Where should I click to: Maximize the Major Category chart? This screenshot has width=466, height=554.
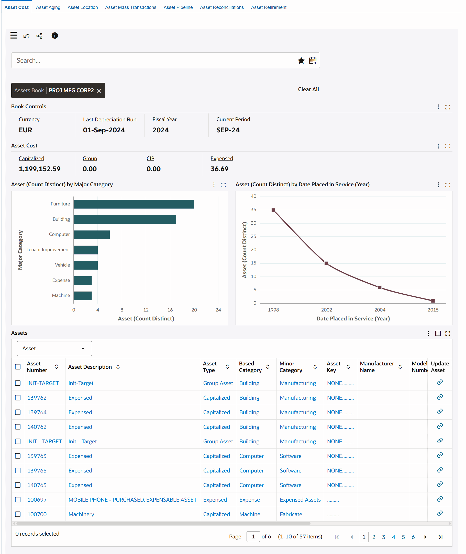pyautogui.click(x=223, y=185)
